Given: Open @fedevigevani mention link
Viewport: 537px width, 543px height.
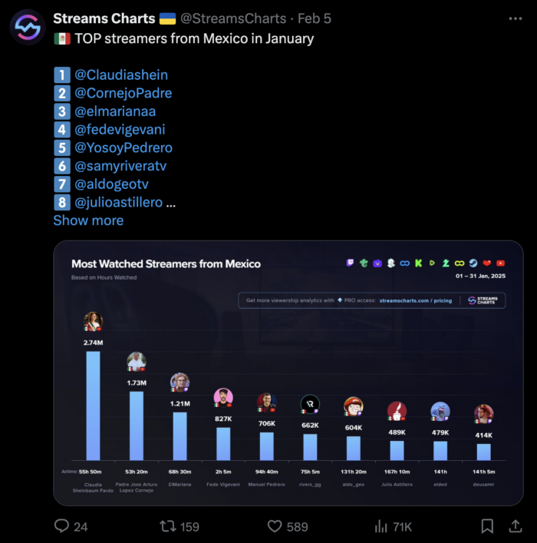Looking at the screenshot, I should 120,130.
